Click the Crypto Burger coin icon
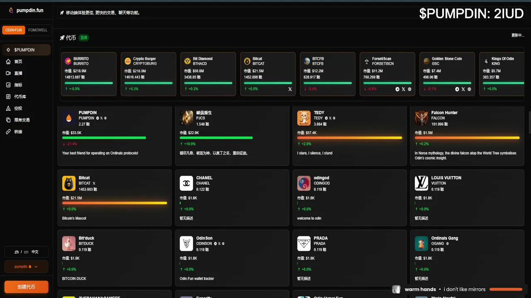 (x=128, y=61)
